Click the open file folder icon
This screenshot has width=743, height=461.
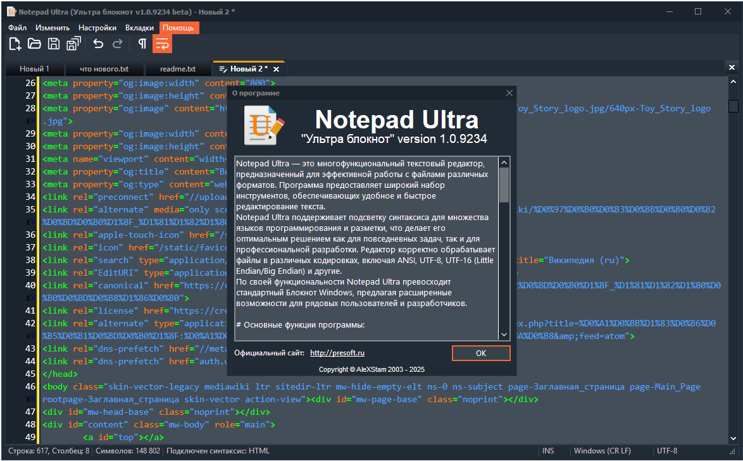34,44
